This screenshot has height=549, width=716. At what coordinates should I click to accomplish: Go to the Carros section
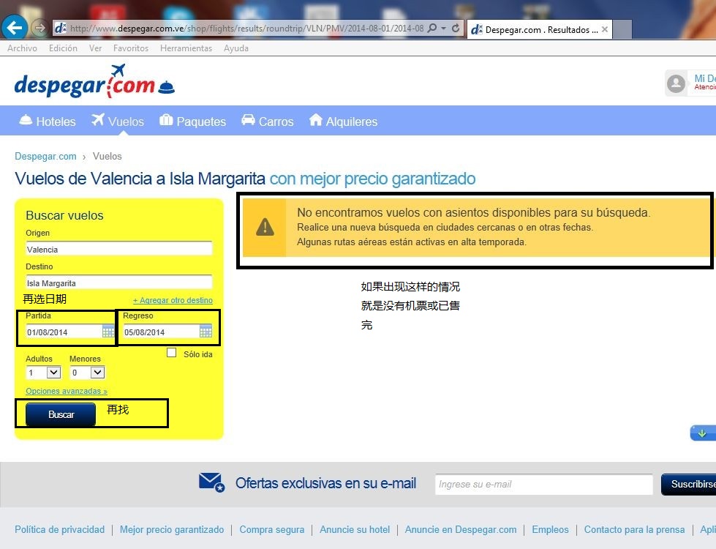pyautogui.click(x=268, y=121)
